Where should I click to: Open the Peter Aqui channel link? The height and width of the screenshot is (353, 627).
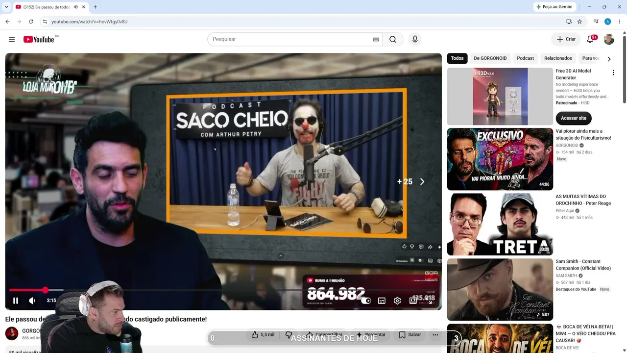564,211
